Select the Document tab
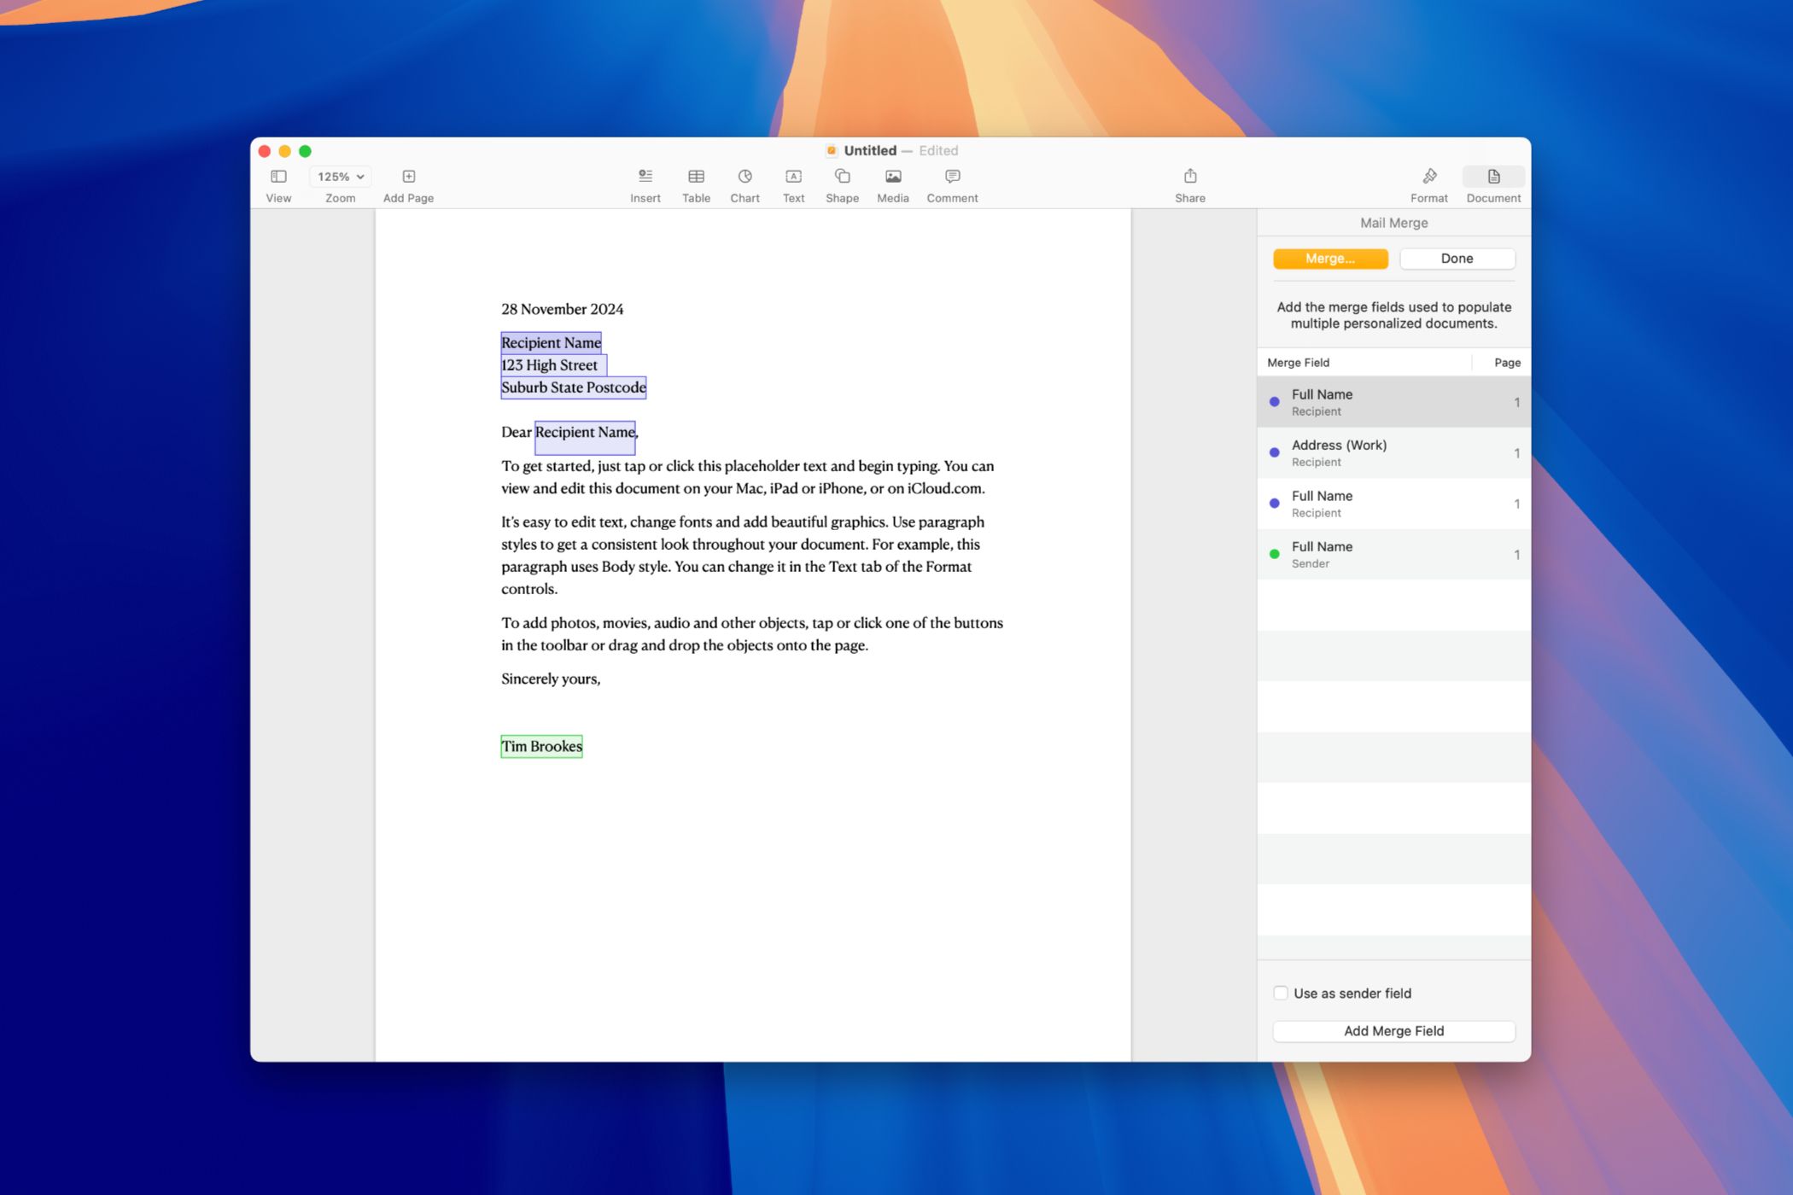The image size is (1793, 1195). (x=1492, y=183)
